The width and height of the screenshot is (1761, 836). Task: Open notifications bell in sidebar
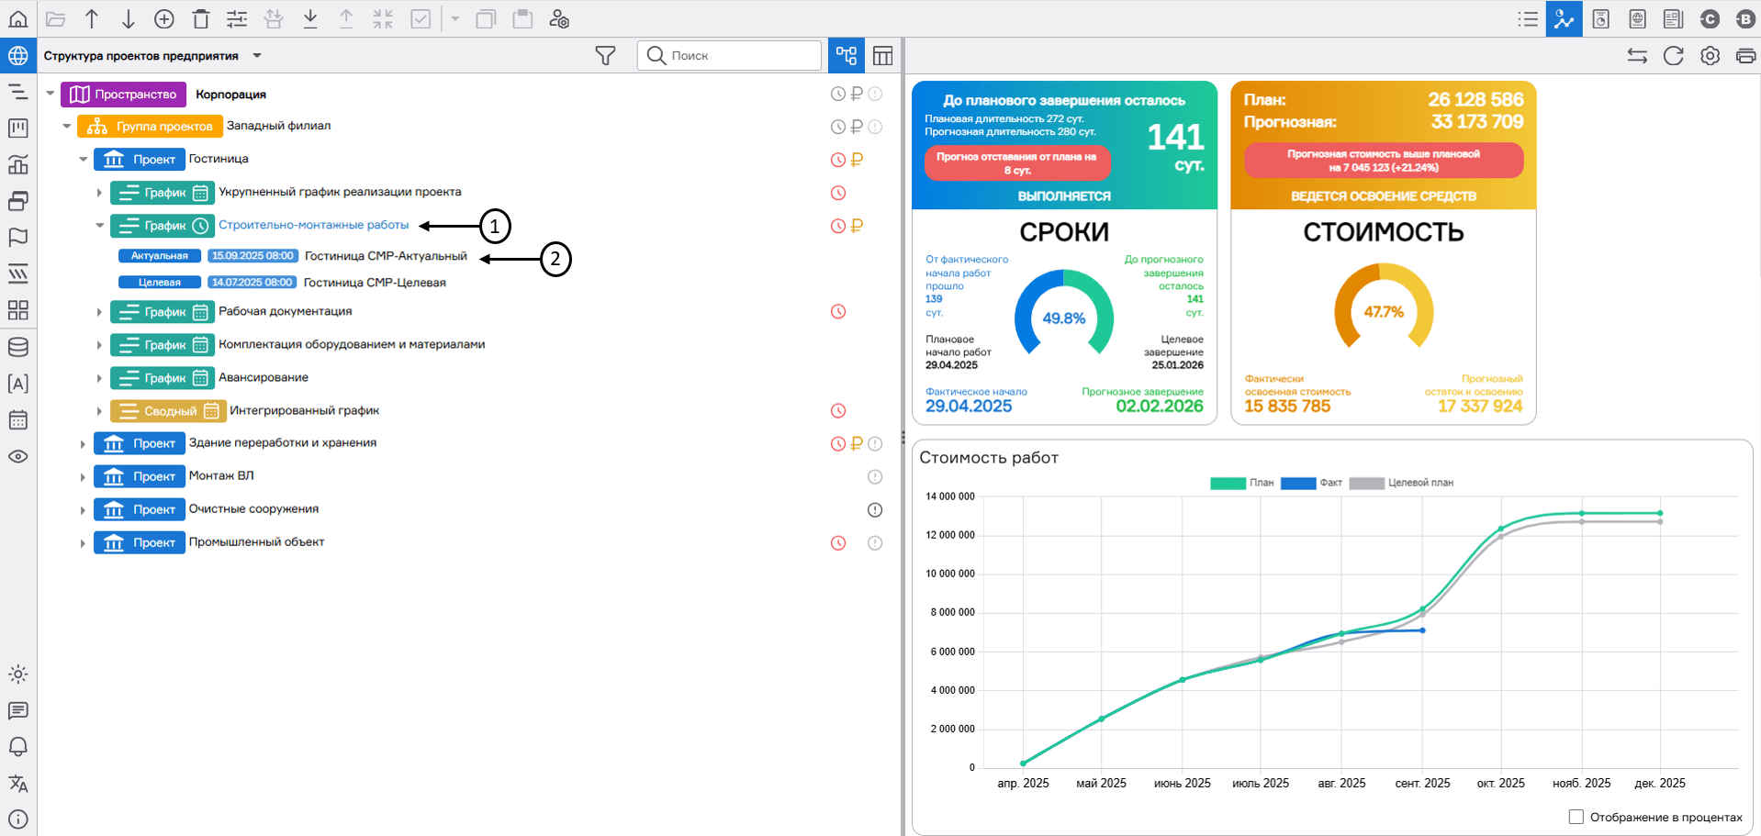pyautogui.click(x=18, y=747)
